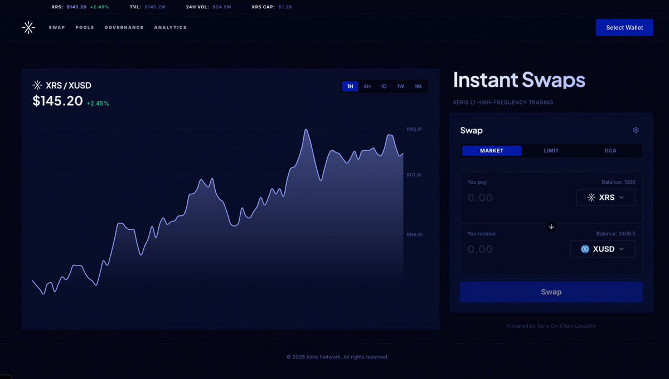Select POOLS in the navigation menu
The width and height of the screenshot is (669, 379).
85,27
